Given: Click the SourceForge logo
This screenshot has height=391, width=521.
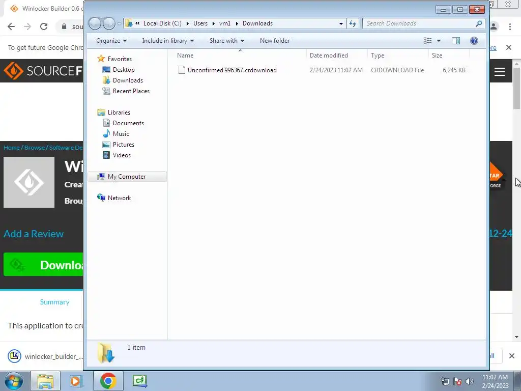Looking at the screenshot, I should pyautogui.click(x=44, y=71).
